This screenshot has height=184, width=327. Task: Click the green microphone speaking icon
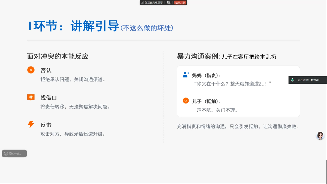tap(292, 80)
